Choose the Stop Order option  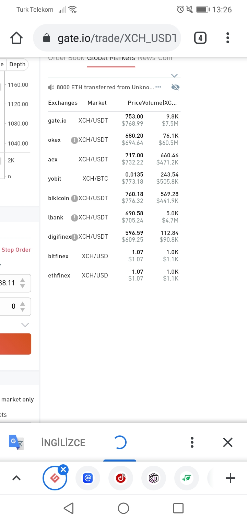point(16,250)
